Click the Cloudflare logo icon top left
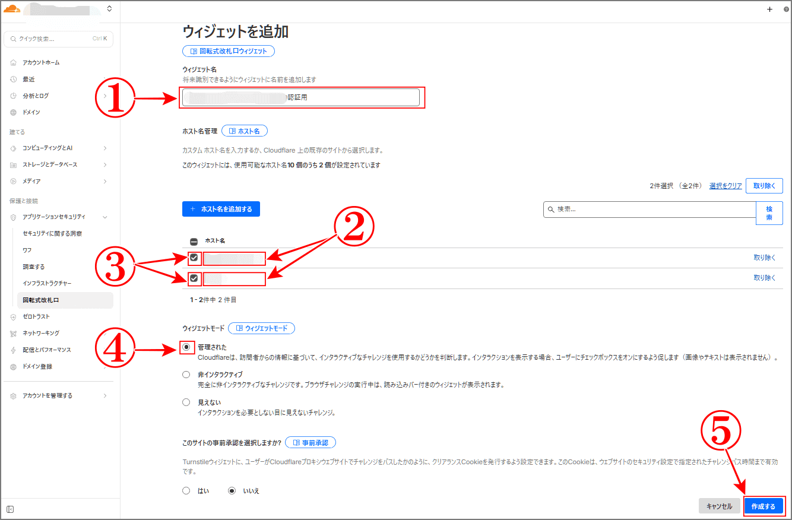The height and width of the screenshot is (520, 792). click(12, 8)
